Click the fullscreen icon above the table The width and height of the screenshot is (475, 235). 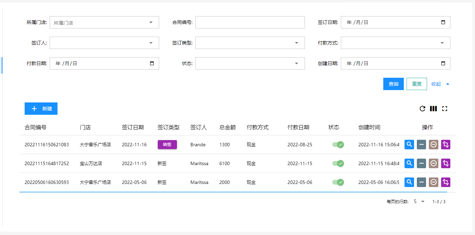click(x=445, y=109)
